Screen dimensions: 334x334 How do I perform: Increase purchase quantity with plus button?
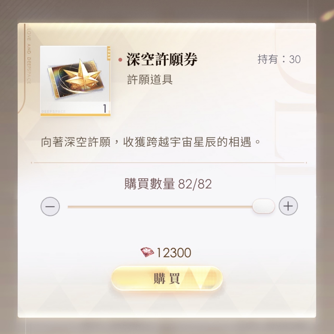(x=288, y=206)
